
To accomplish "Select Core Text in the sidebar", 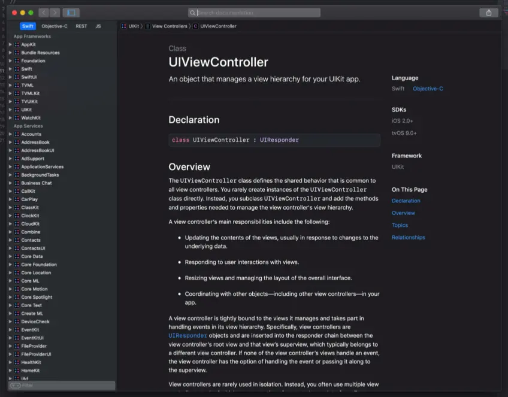I will click(31, 305).
